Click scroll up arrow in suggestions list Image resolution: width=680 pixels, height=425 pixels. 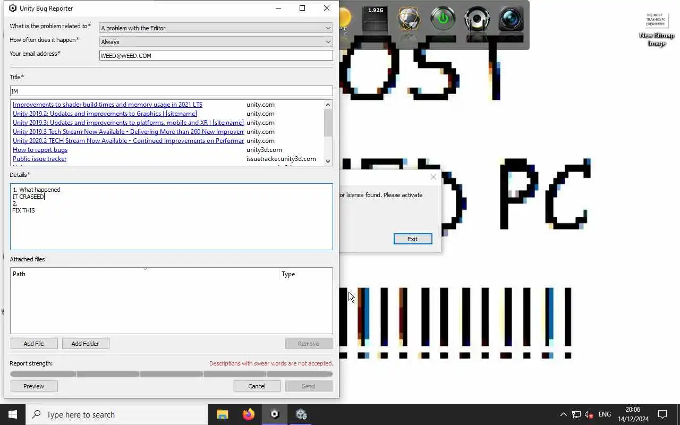click(x=328, y=105)
